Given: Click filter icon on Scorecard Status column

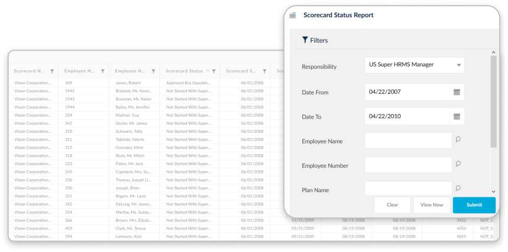Looking at the screenshot, I should pyautogui.click(x=214, y=71).
